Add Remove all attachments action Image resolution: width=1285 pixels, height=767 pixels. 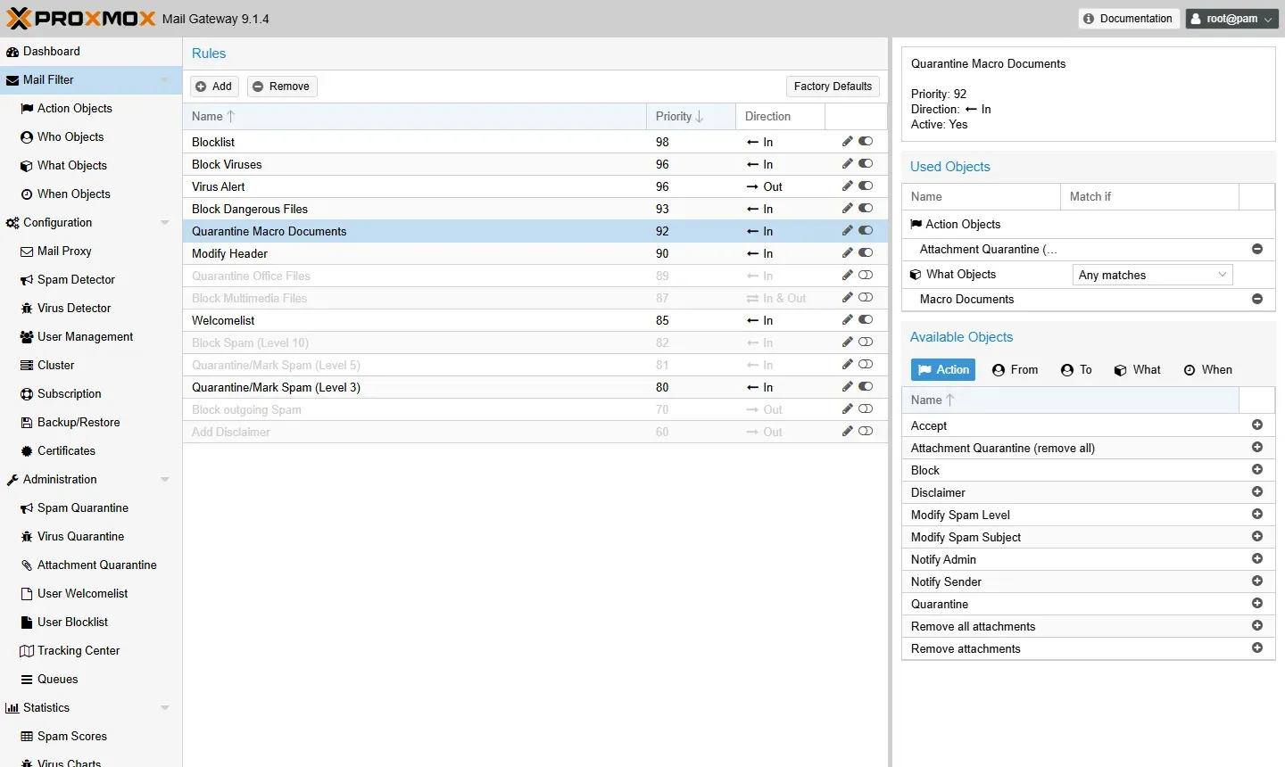point(1257,626)
